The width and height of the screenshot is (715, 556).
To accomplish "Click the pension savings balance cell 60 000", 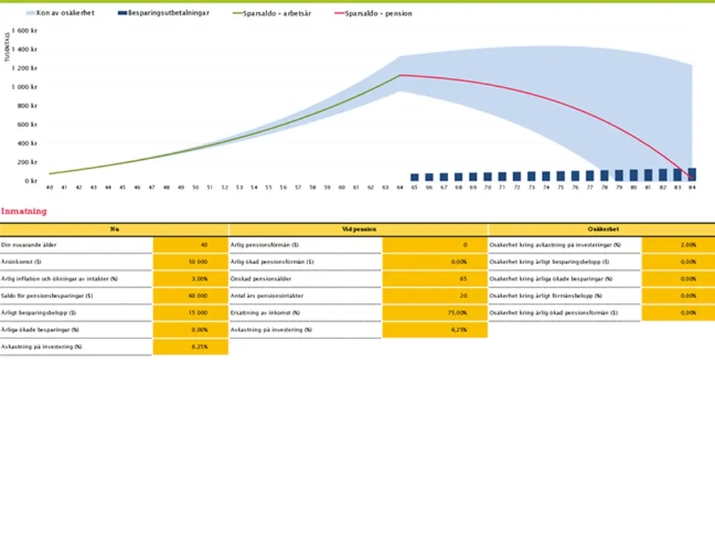I will (x=190, y=295).
